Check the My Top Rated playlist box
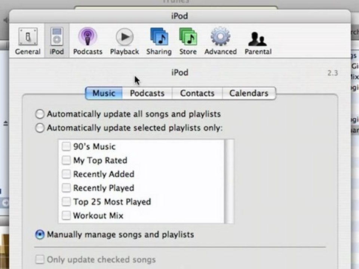359x269 pixels. [66, 160]
